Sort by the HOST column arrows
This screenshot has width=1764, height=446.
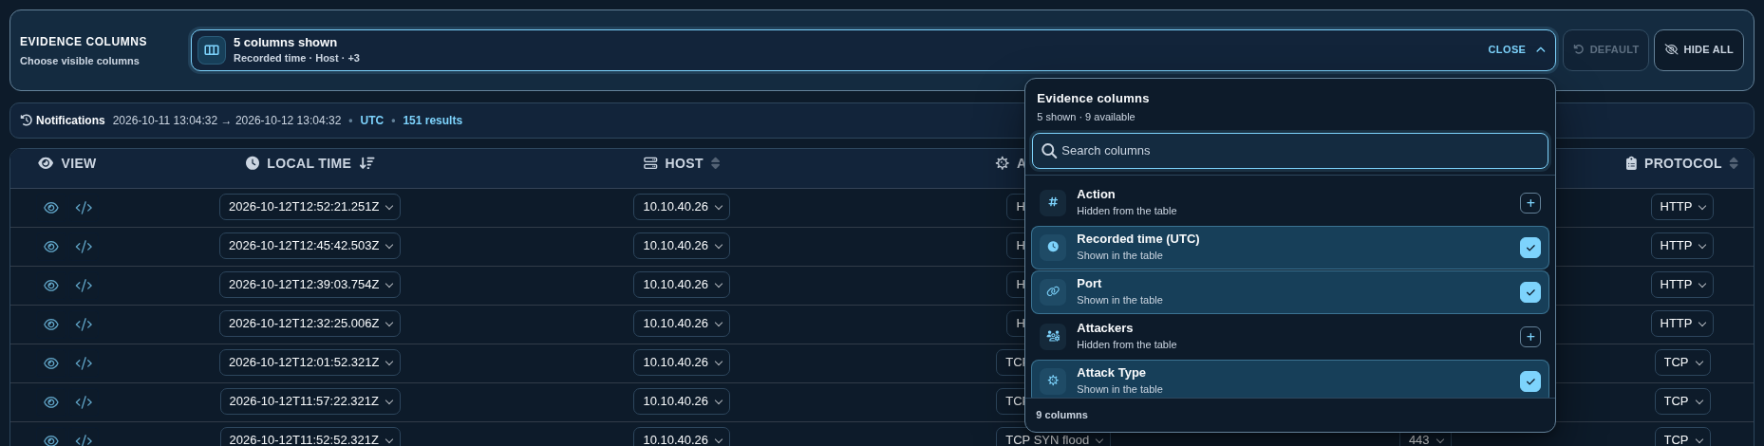coord(715,163)
